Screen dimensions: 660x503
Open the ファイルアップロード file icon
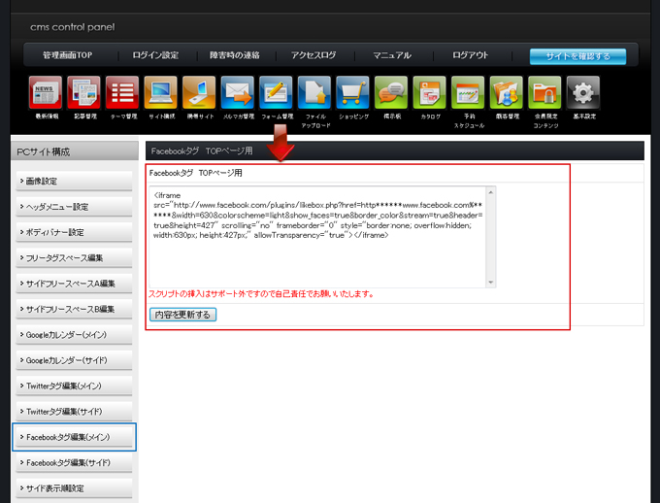click(314, 93)
